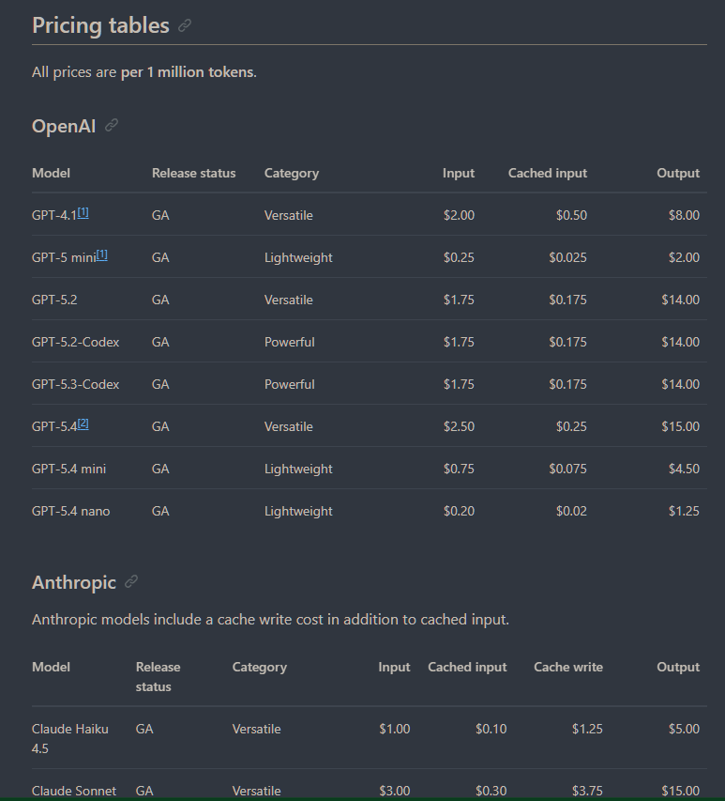
Task: Click the GA status for GPT-5.4 nano
Action: (160, 512)
